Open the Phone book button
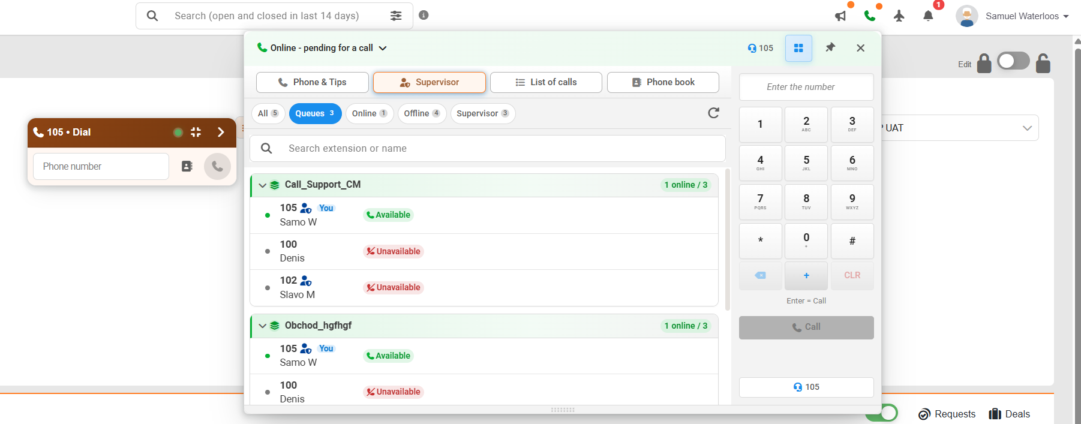This screenshot has width=1081, height=424. [663, 82]
